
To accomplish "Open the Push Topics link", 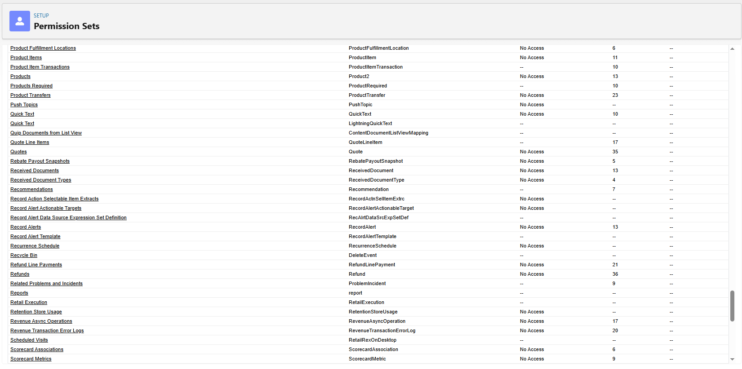I will [24, 104].
